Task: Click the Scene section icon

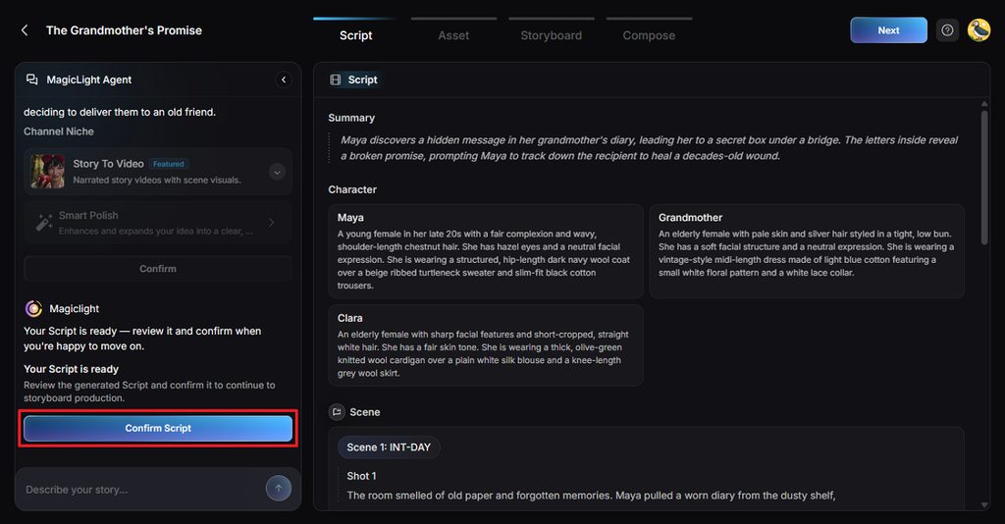Action: pyautogui.click(x=337, y=412)
